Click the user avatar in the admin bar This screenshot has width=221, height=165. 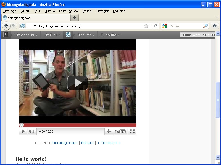[x=6, y=35]
